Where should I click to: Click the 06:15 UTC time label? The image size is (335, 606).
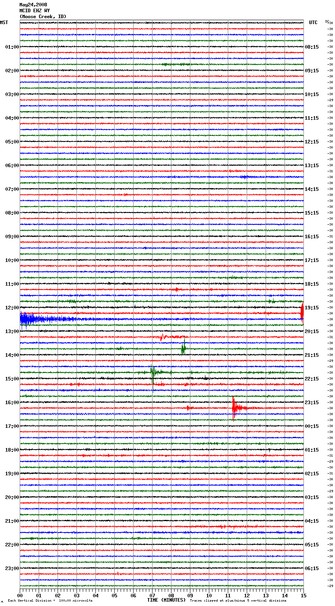[x=312, y=568]
